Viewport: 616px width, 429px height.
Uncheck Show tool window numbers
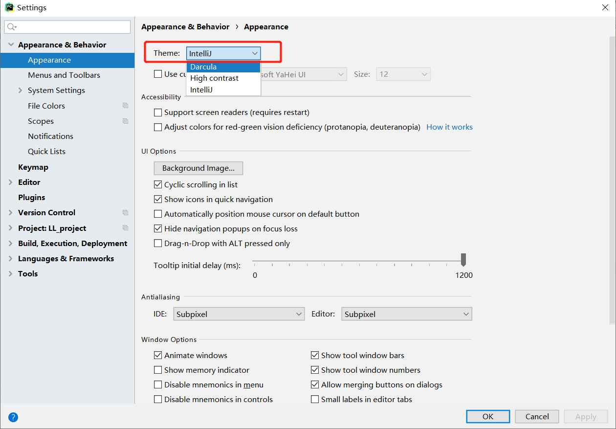[315, 370]
